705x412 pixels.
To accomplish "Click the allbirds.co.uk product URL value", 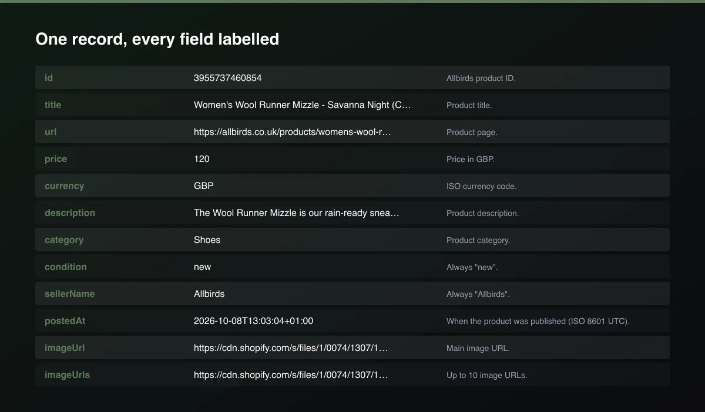I will pyautogui.click(x=293, y=131).
